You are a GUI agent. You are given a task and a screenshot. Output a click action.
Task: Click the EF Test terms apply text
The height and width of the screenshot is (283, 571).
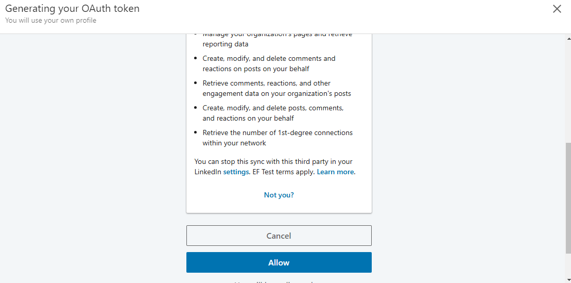point(283,172)
